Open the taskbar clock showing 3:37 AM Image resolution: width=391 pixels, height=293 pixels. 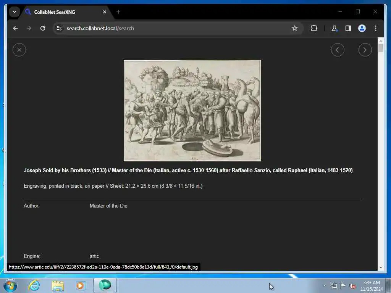pos(371,286)
